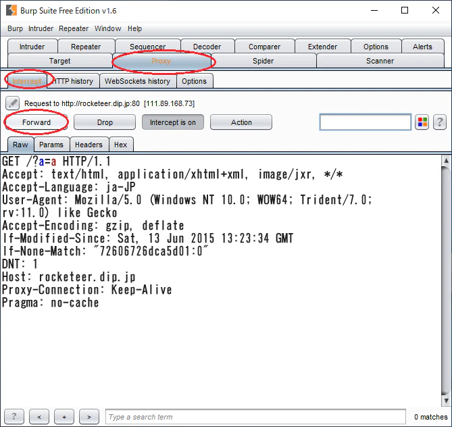Open the top-level Options tab
The image size is (452, 427).
tap(376, 47)
